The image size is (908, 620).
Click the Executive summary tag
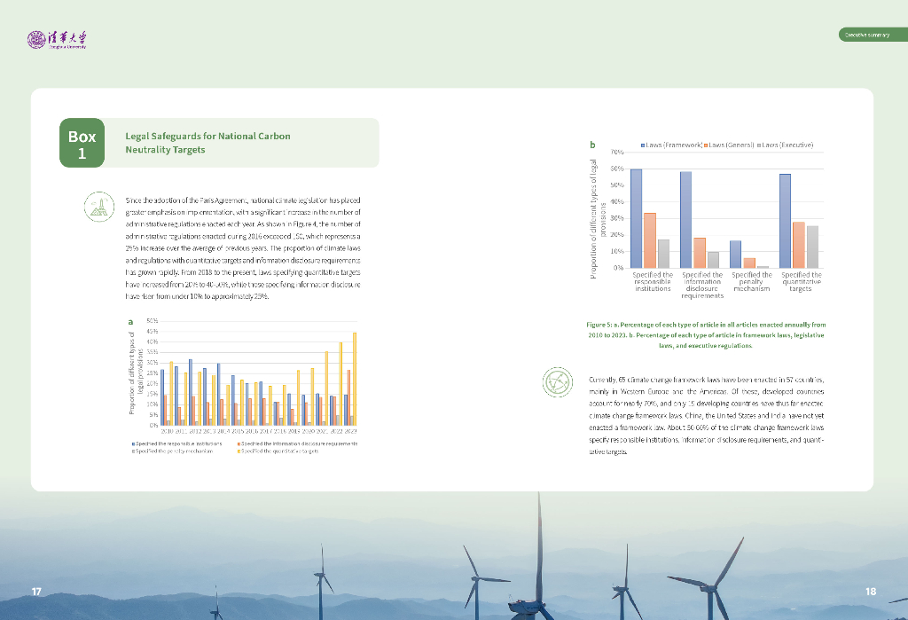(x=866, y=35)
